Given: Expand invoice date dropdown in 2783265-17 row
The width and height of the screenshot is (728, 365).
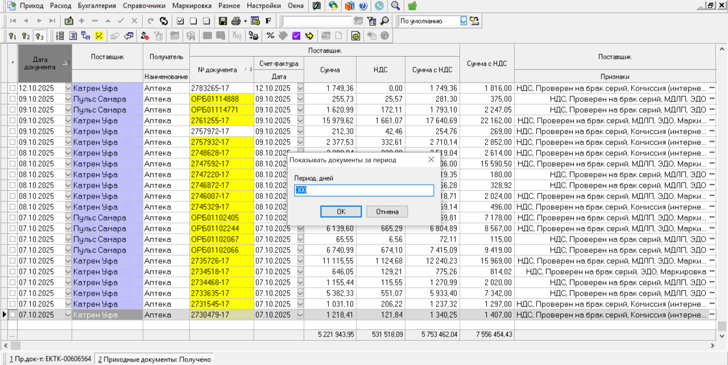Looking at the screenshot, I should click(x=300, y=88).
